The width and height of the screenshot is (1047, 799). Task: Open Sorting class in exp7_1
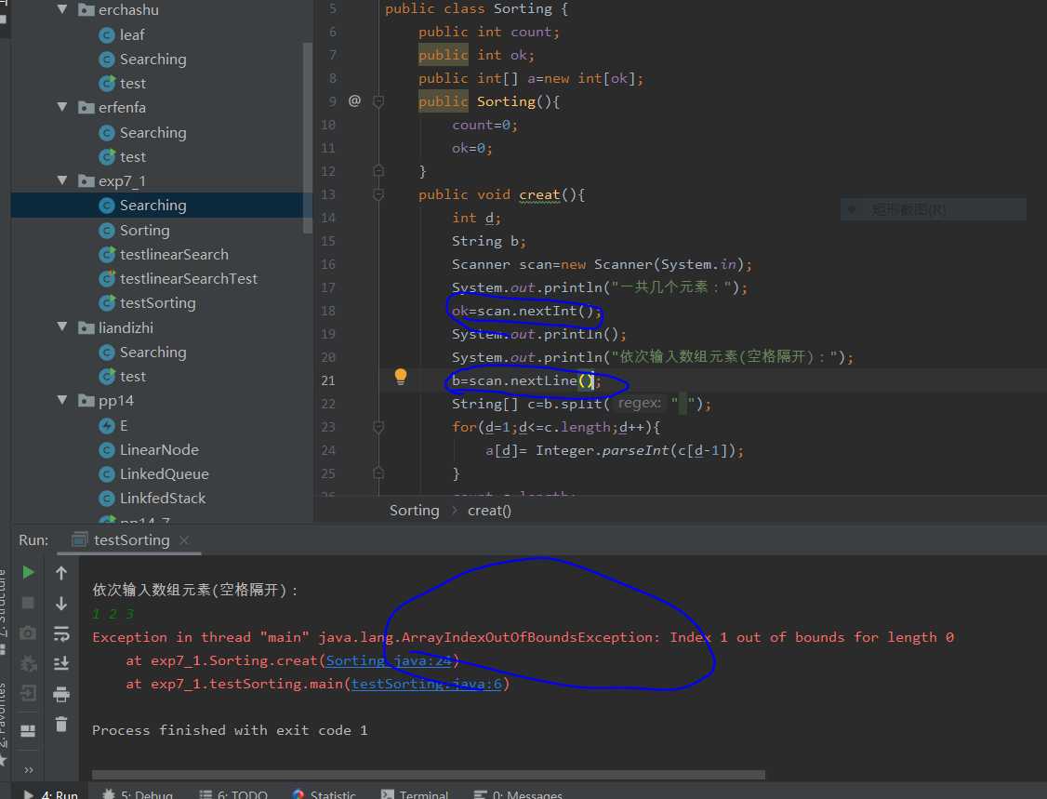144,231
